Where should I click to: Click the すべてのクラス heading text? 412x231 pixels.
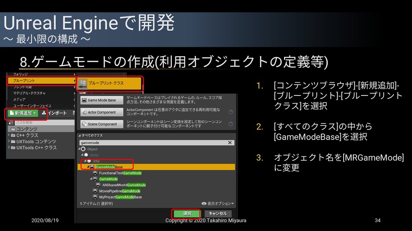[92, 136]
